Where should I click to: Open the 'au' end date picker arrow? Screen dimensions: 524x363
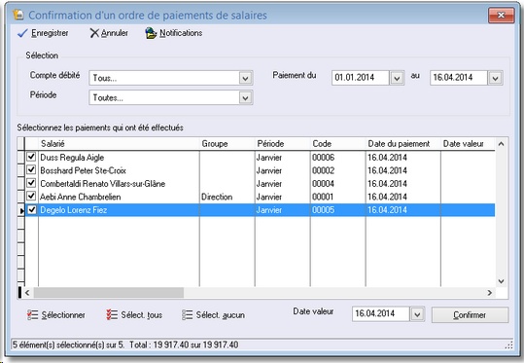click(495, 78)
